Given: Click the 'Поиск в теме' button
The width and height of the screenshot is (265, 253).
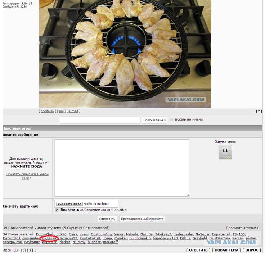Looking at the screenshot, I should 154,120.
